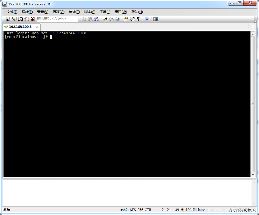Close the 192.168.100.6 session tab
The image size is (259, 215).
coord(37,27)
